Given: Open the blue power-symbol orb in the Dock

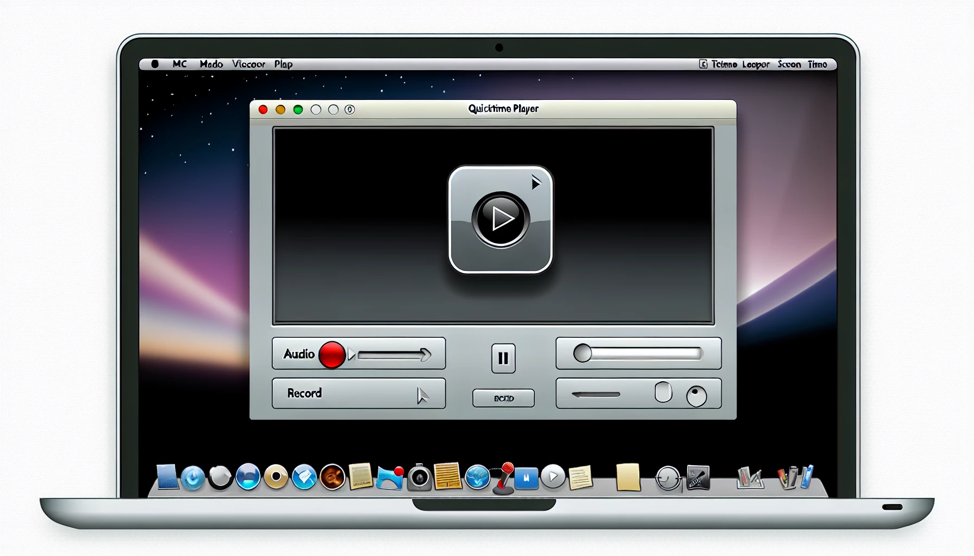Looking at the screenshot, I should [x=192, y=478].
